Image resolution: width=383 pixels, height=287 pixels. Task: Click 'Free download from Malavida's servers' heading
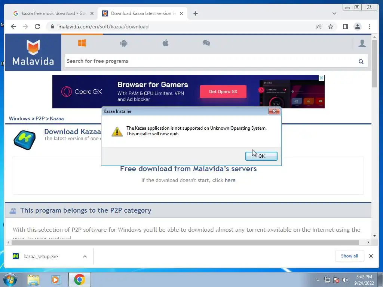pyautogui.click(x=189, y=169)
